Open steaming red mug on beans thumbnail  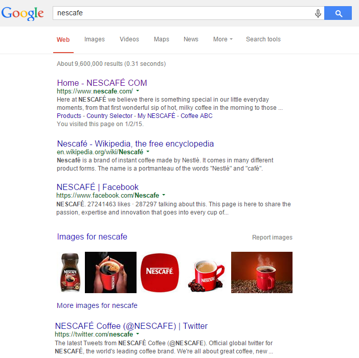[262, 272]
